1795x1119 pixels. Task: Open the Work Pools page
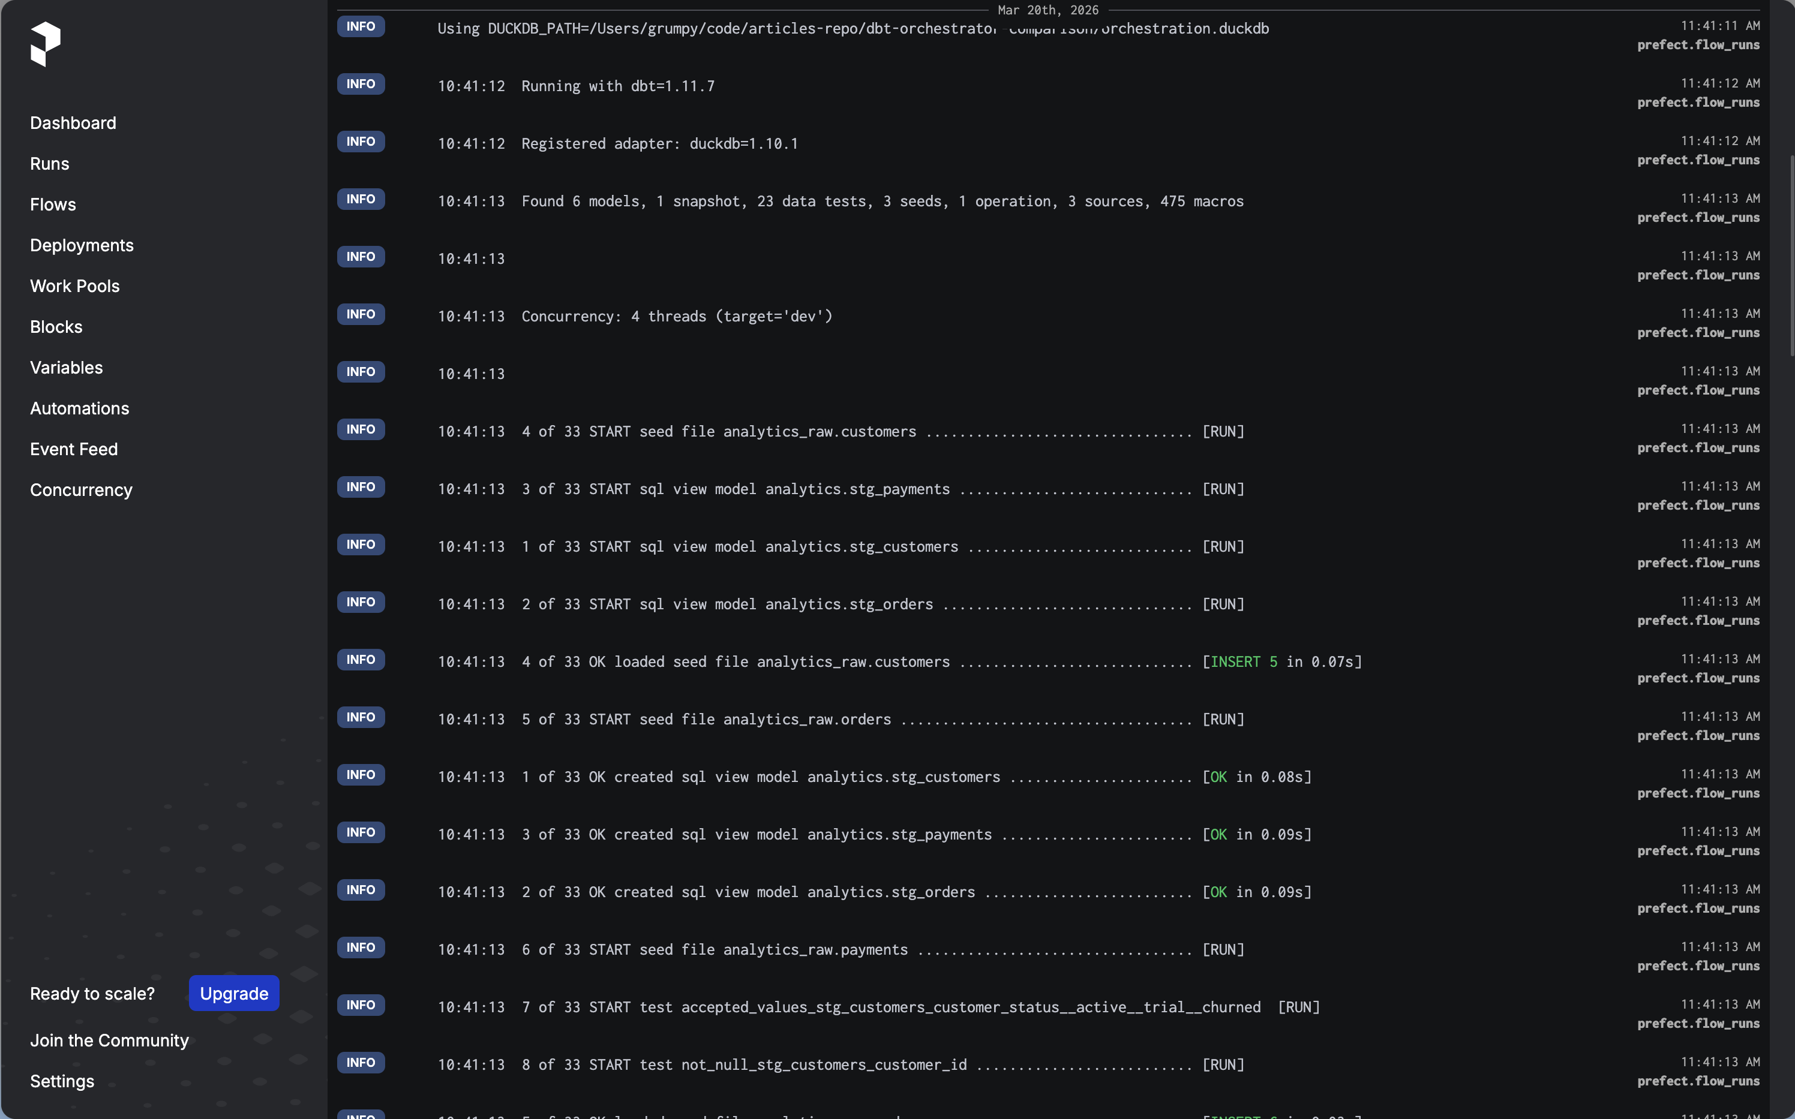pyautogui.click(x=75, y=285)
